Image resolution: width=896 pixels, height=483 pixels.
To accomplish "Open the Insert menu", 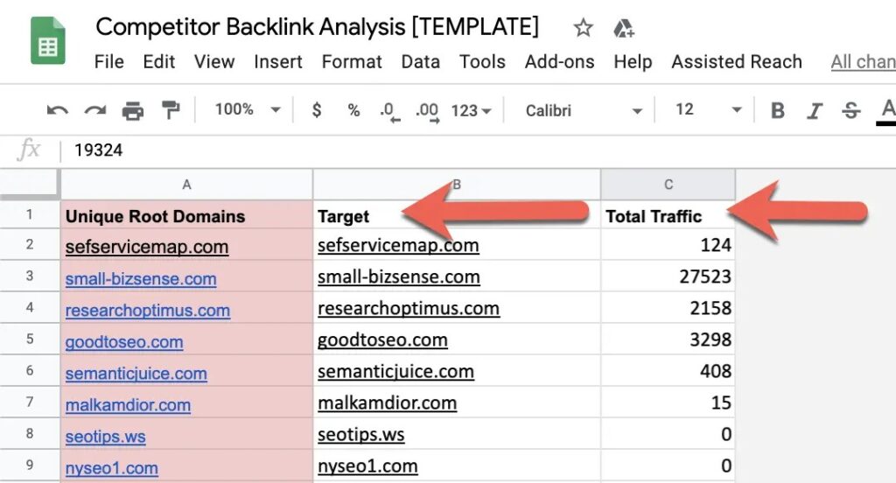I will coord(278,62).
